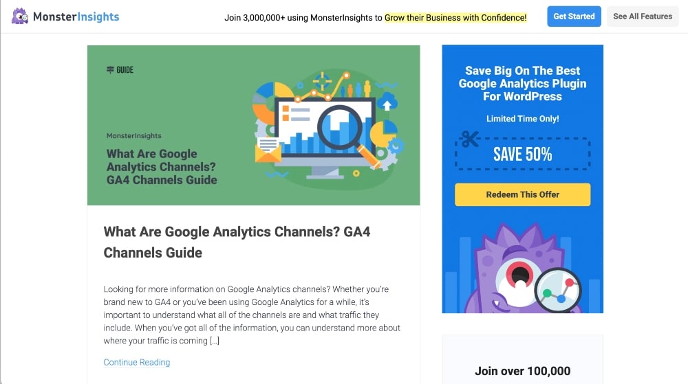Click the scissors icon on the coupon
This screenshot has width=688, height=384.
(x=470, y=139)
